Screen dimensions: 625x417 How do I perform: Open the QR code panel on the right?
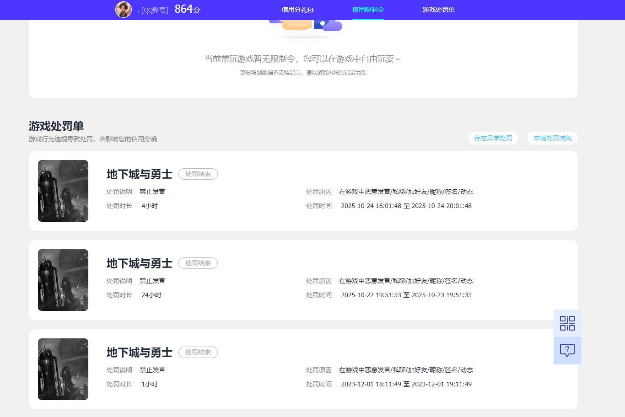pyautogui.click(x=567, y=323)
